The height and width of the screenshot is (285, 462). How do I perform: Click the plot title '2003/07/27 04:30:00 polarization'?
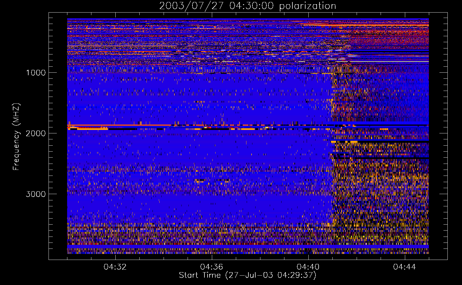248,6
